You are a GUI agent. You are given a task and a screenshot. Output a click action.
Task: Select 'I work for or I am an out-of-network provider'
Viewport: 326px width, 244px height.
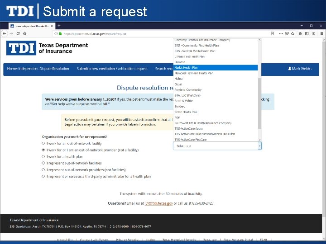tap(43, 150)
